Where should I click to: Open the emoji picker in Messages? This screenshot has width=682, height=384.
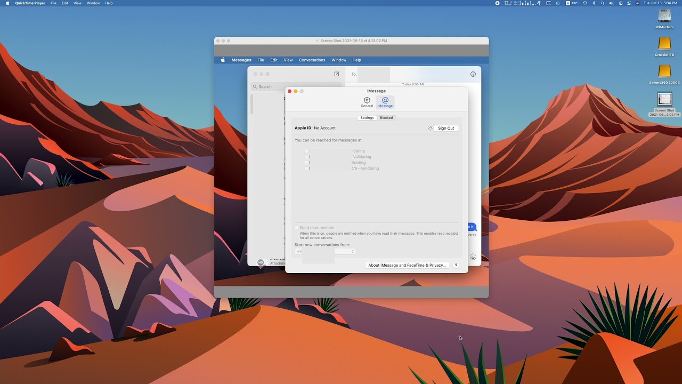473,257
